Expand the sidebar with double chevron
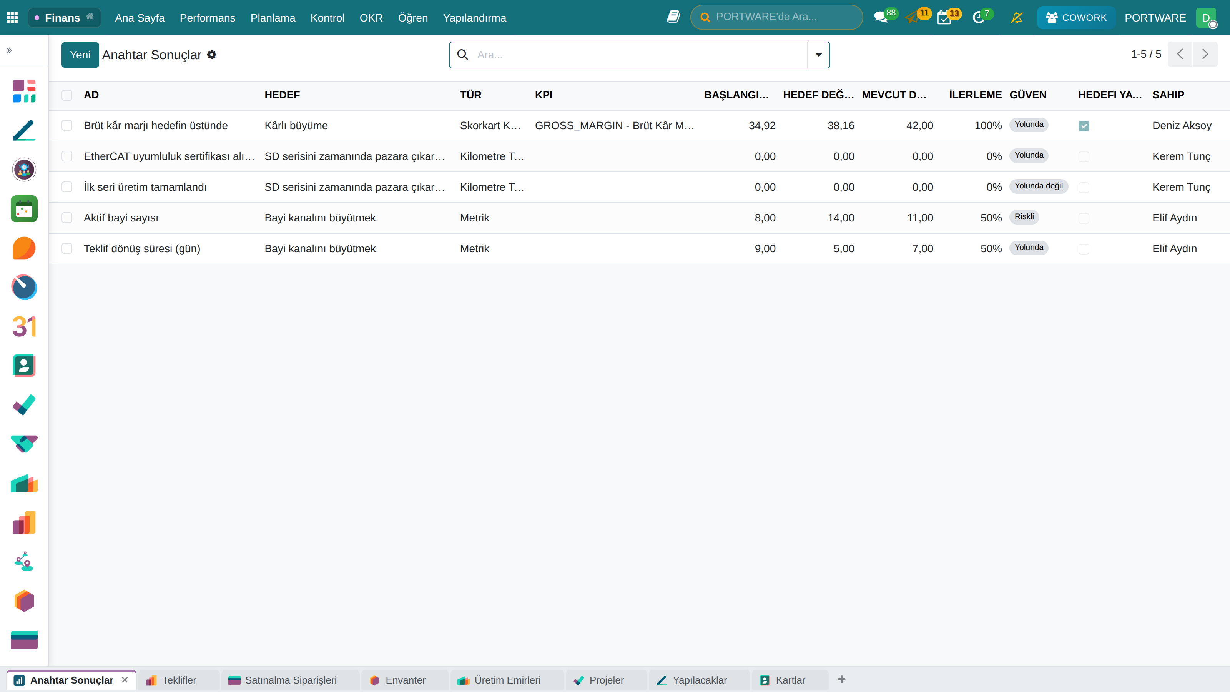This screenshot has width=1230, height=692. (x=9, y=50)
